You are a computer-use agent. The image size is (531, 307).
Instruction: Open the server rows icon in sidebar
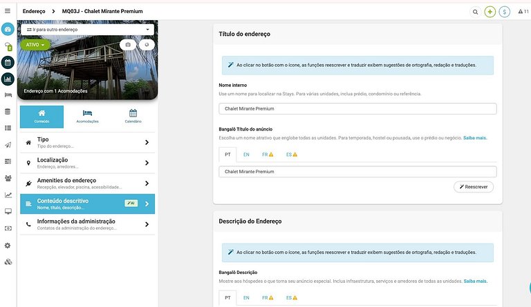(x=8, y=161)
